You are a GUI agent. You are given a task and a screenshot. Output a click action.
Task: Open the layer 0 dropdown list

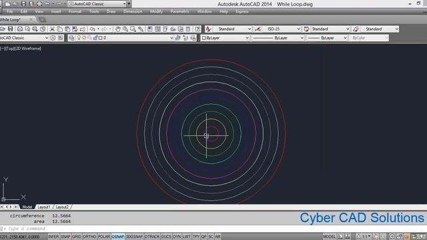[171, 38]
